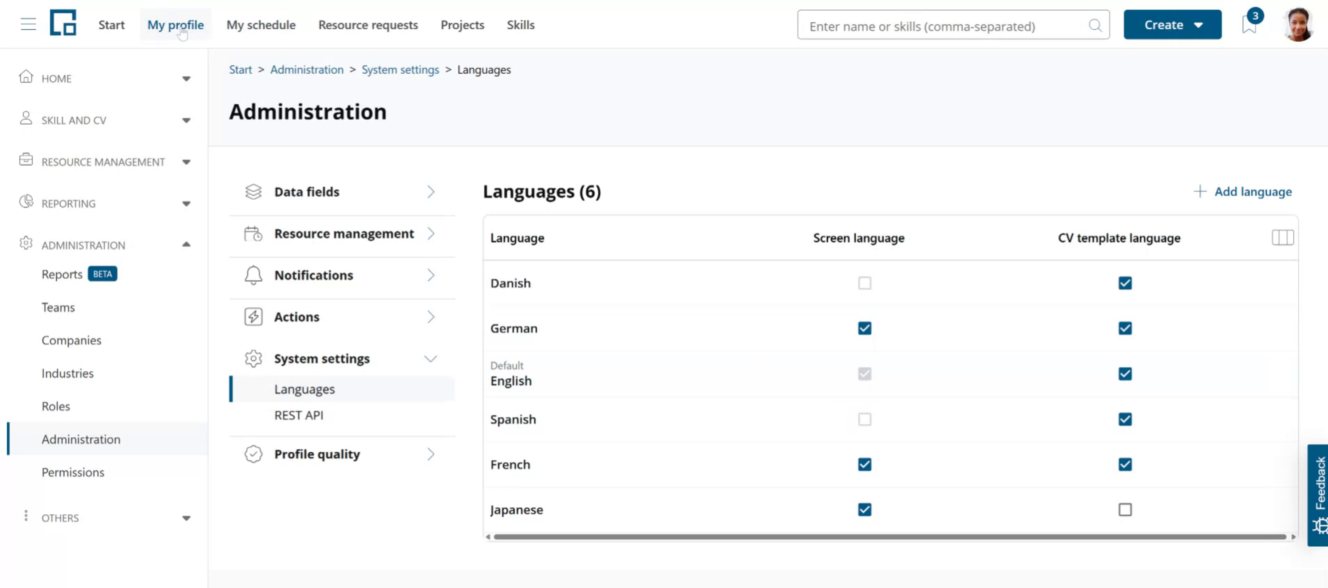Expand the HOME sidebar section
The height and width of the screenshot is (588, 1328).
[x=186, y=79]
